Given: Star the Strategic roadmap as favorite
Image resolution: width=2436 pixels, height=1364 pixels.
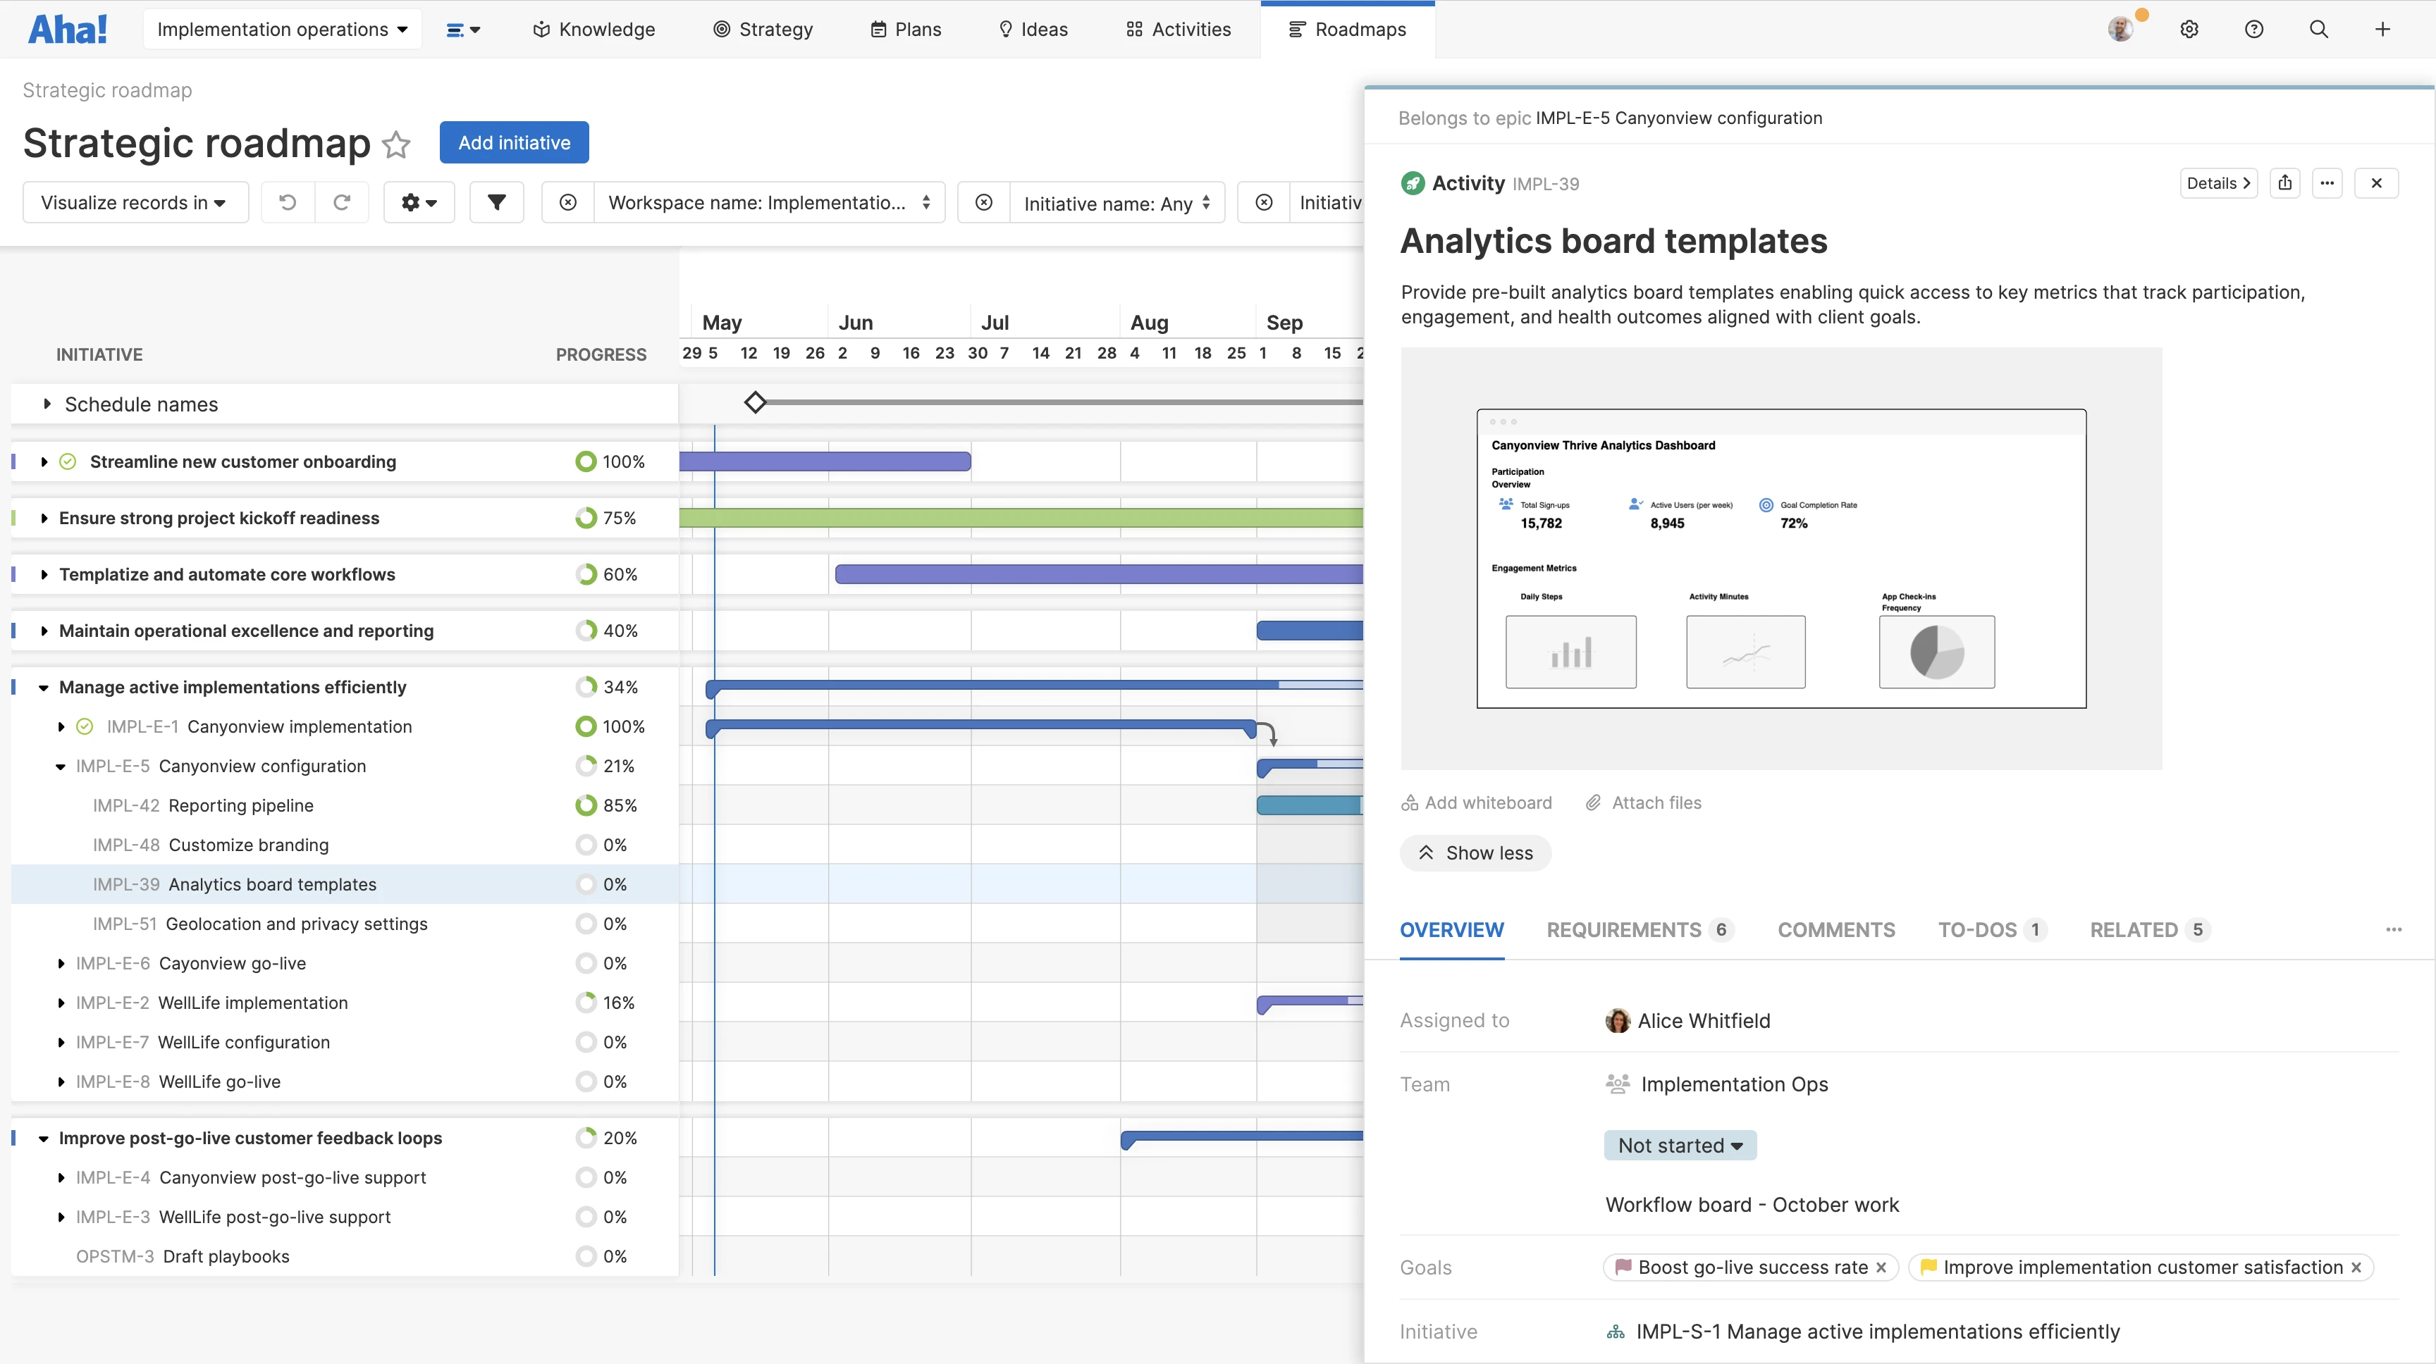Looking at the screenshot, I should click(x=396, y=144).
